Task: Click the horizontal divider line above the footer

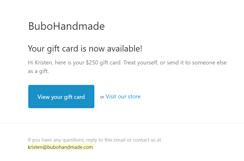Action: 122,123
